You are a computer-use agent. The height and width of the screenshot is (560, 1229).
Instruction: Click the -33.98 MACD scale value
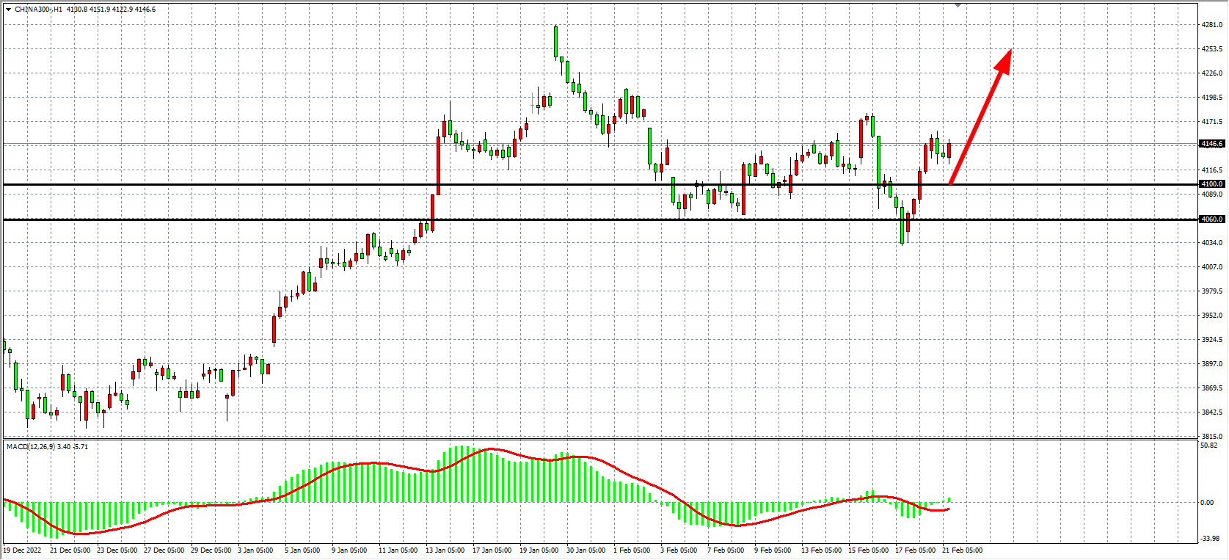[x=1209, y=539]
